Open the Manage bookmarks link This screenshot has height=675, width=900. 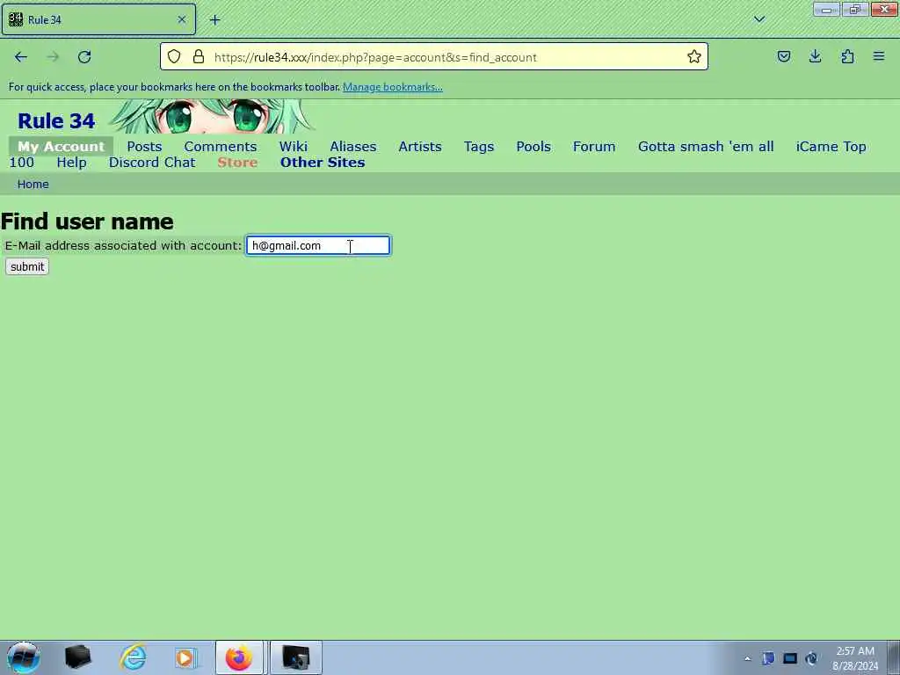click(x=393, y=87)
